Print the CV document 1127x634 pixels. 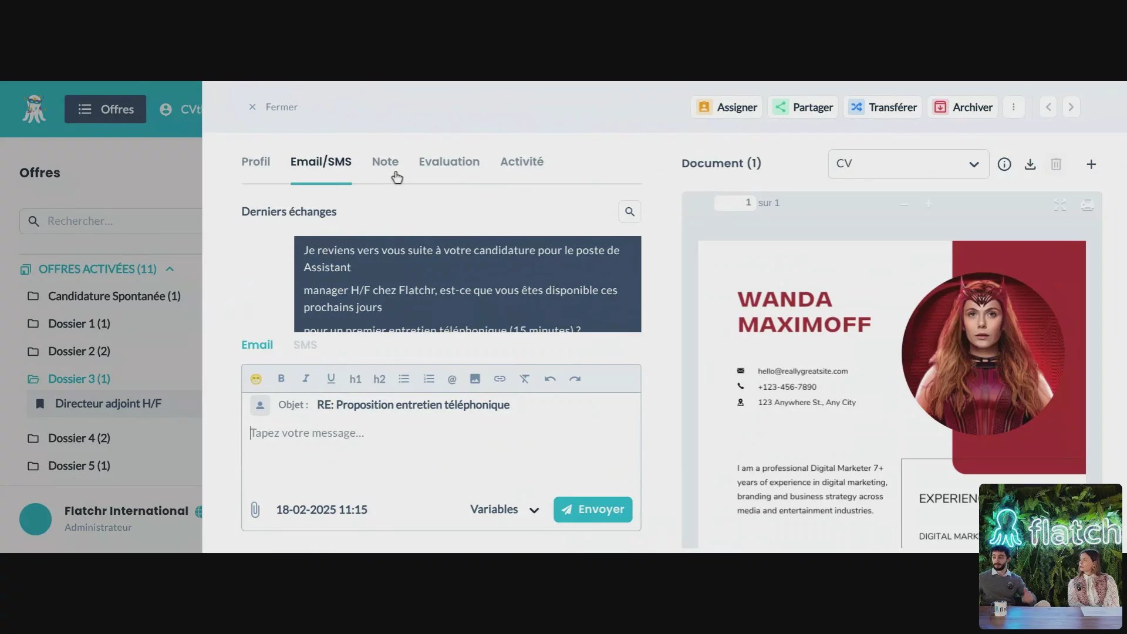point(1087,205)
